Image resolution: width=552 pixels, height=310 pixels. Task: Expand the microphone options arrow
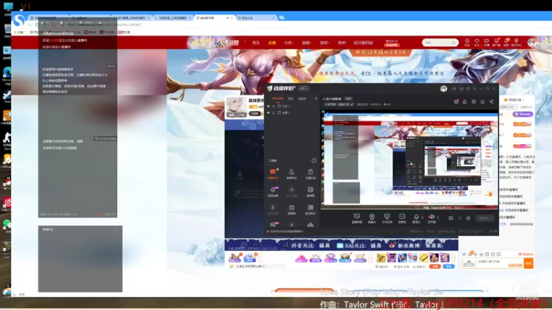point(422,217)
